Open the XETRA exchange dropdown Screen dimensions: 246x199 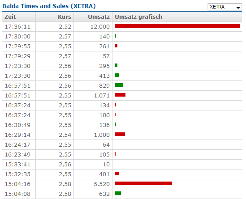click(224, 7)
